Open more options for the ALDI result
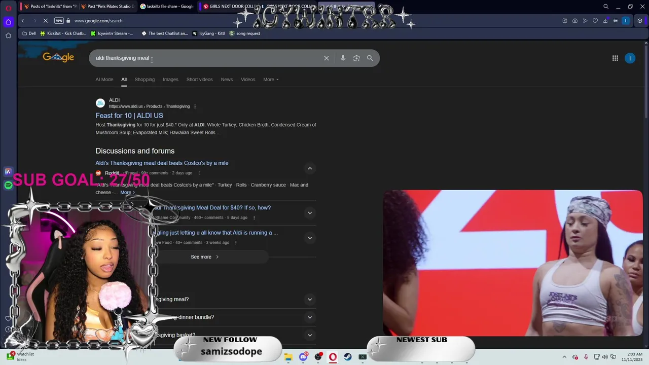Screen dimensions: 649x365 195,106
